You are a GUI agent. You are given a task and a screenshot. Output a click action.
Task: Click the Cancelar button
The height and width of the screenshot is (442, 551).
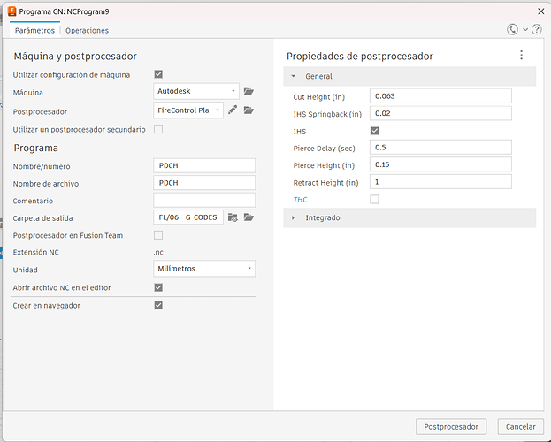(520, 427)
